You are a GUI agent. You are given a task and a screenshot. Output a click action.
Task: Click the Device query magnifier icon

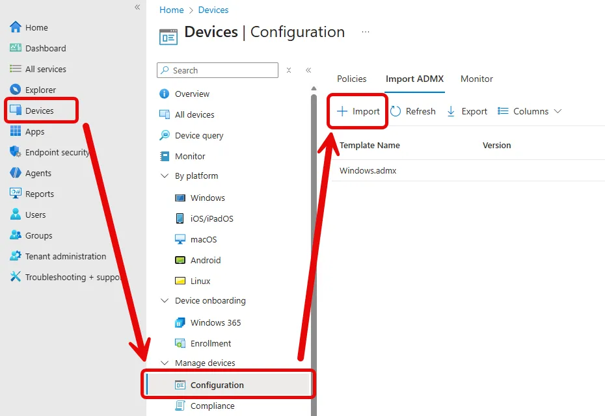(165, 135)
